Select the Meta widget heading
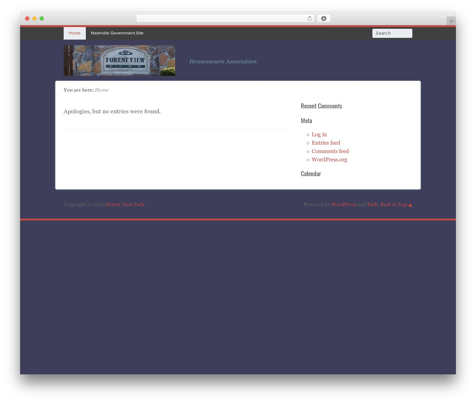This screenshot has width=476, height=403. 306,120
